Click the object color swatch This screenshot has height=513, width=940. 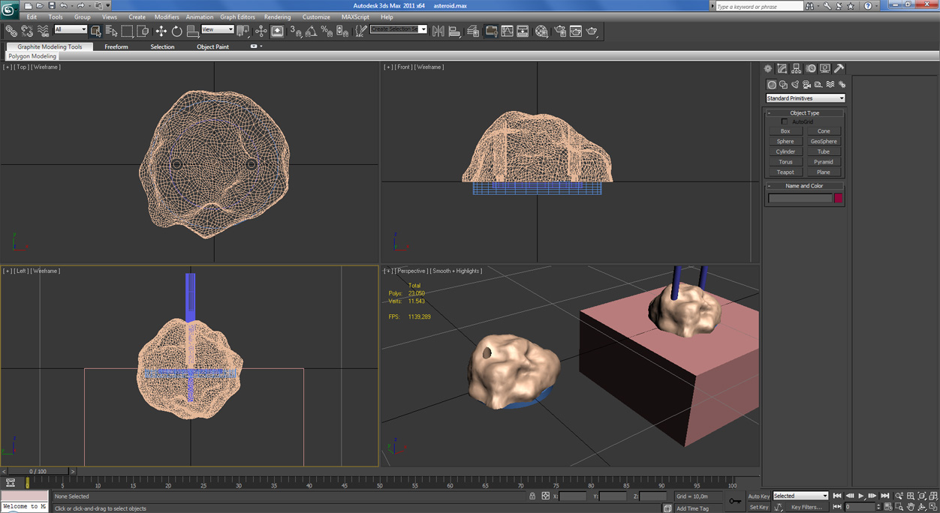click(x=839, y=198)
